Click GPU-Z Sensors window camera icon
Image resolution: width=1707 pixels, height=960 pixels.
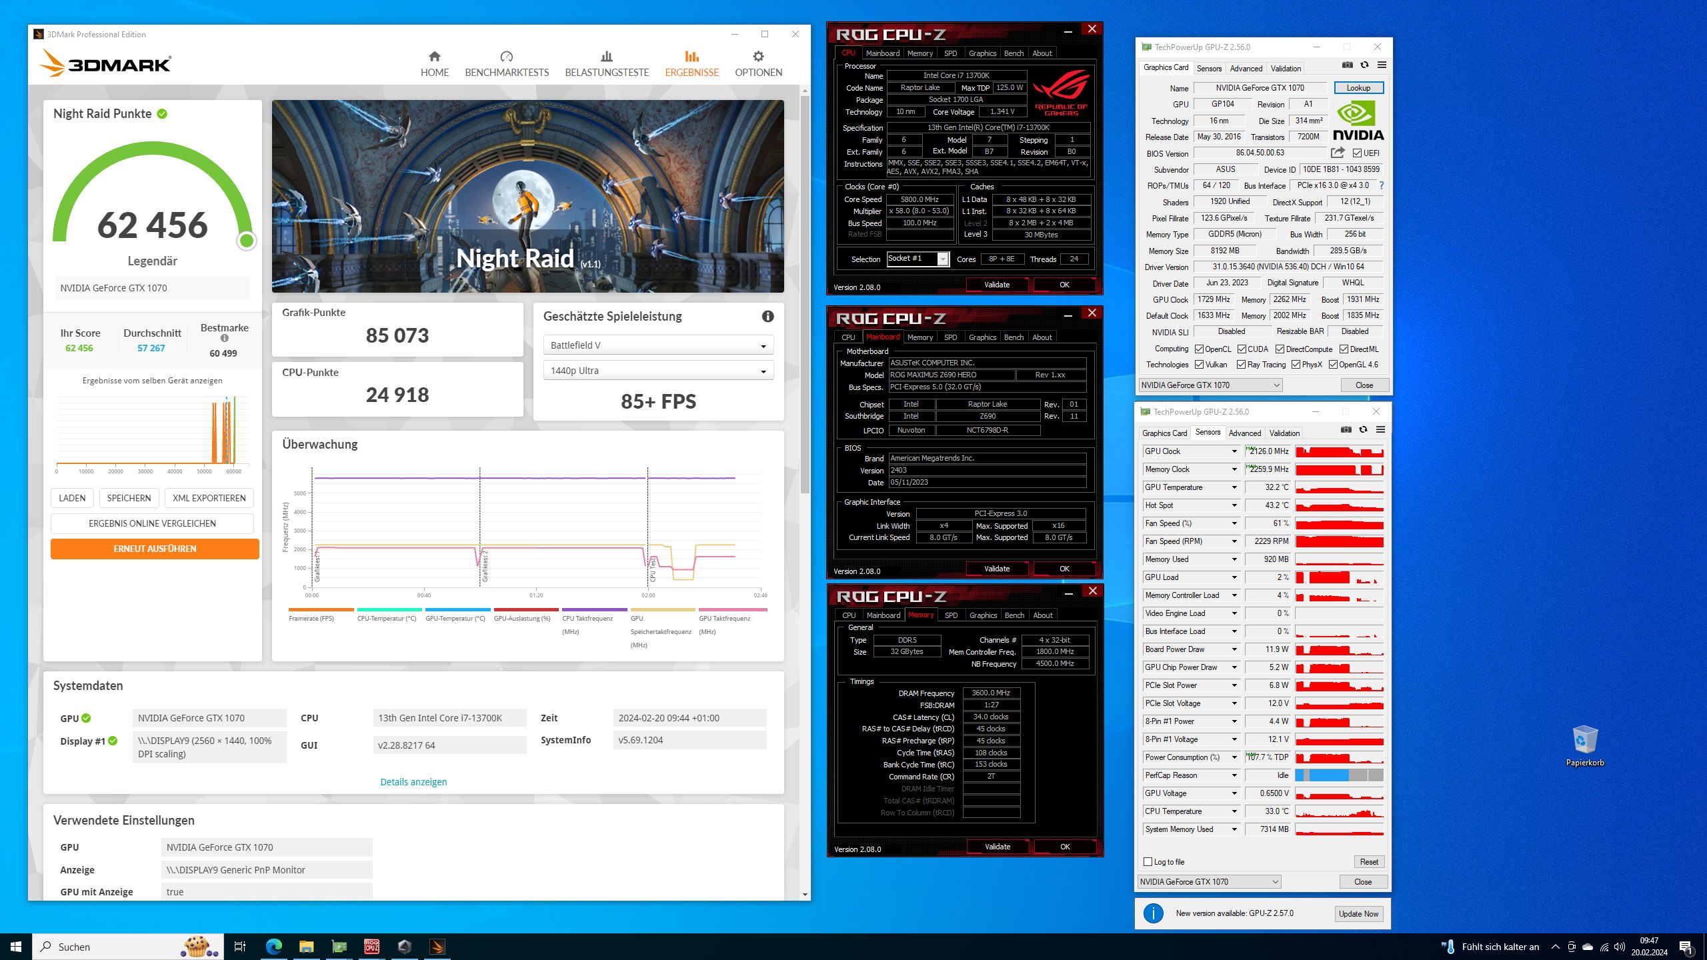(x=1346, y=429)
